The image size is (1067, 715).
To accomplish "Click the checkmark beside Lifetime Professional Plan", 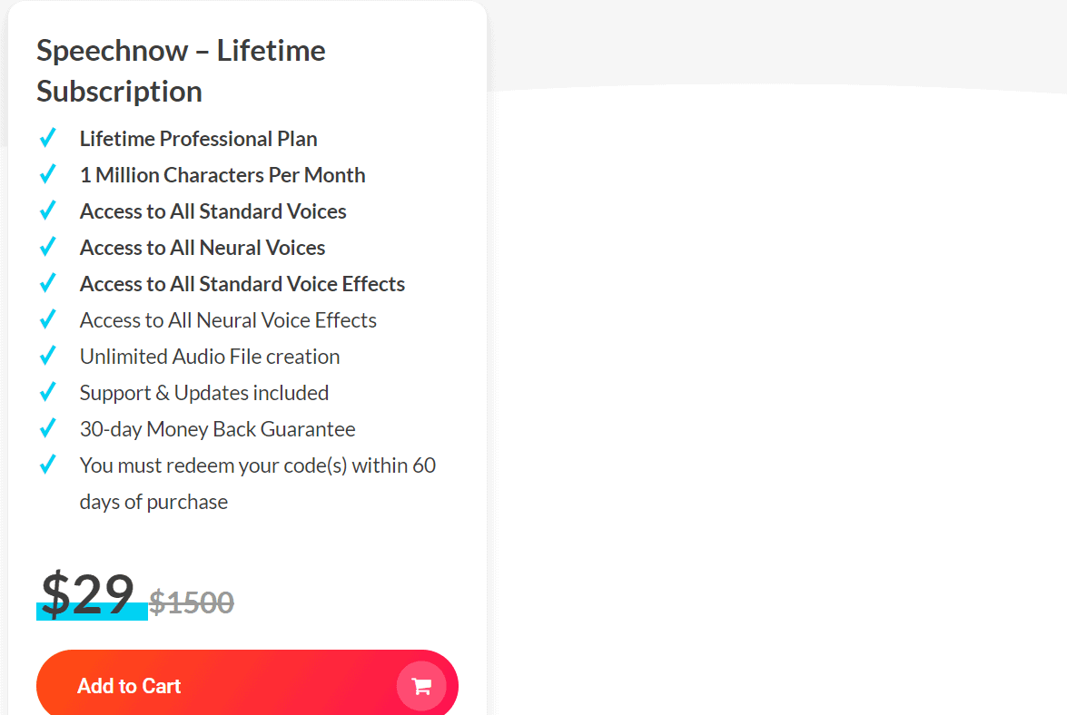I will (47, 137).
